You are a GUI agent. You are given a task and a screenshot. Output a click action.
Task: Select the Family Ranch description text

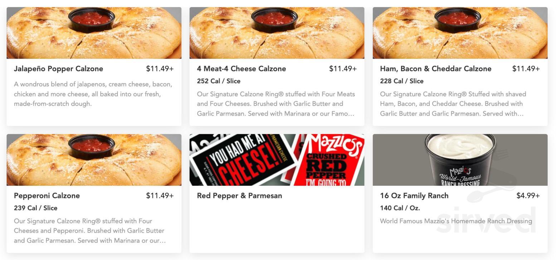point(455,221)
